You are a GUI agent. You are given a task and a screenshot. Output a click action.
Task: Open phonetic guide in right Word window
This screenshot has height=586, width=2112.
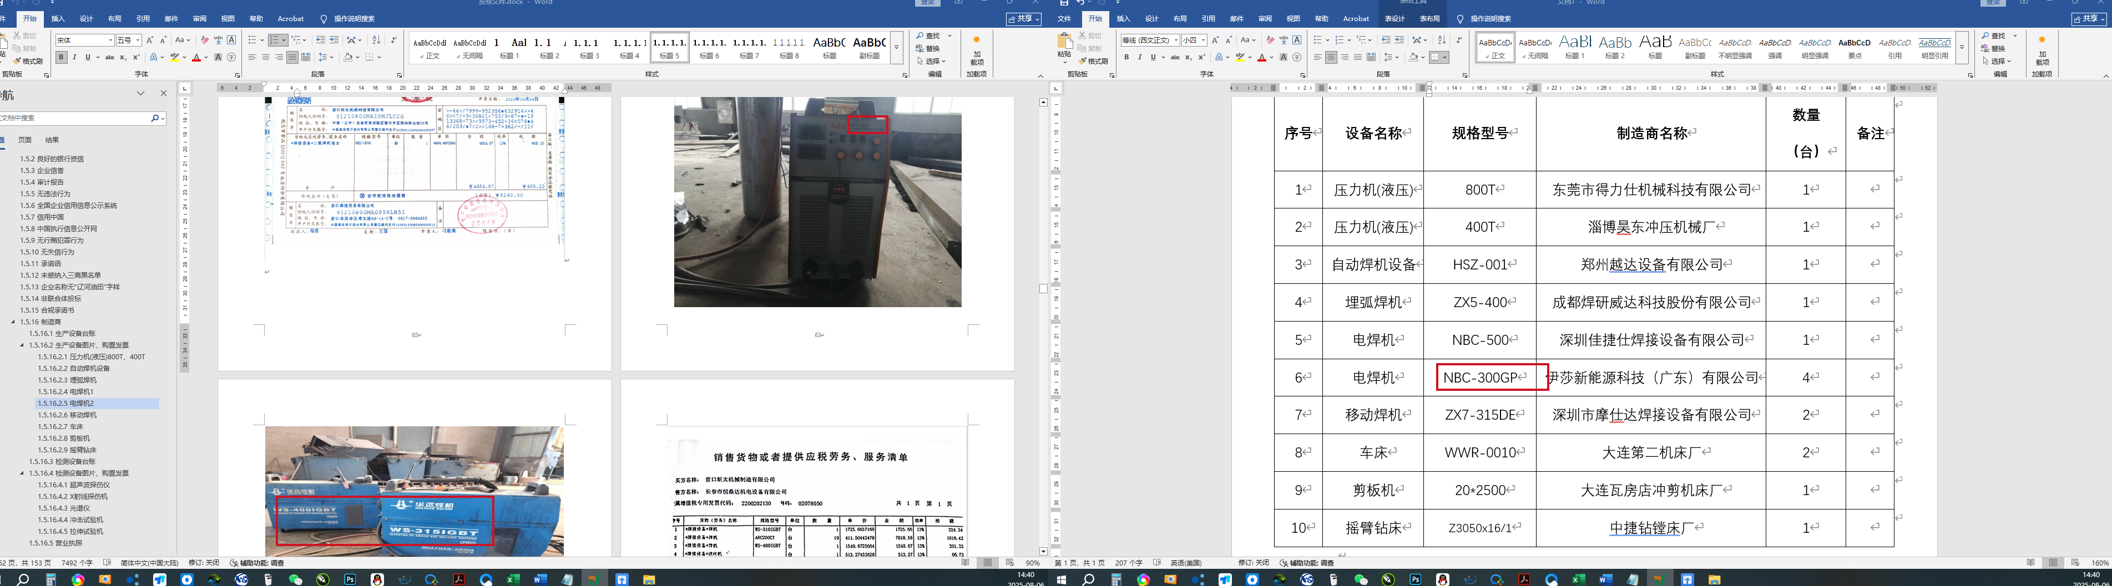[x=1283, y=40]
